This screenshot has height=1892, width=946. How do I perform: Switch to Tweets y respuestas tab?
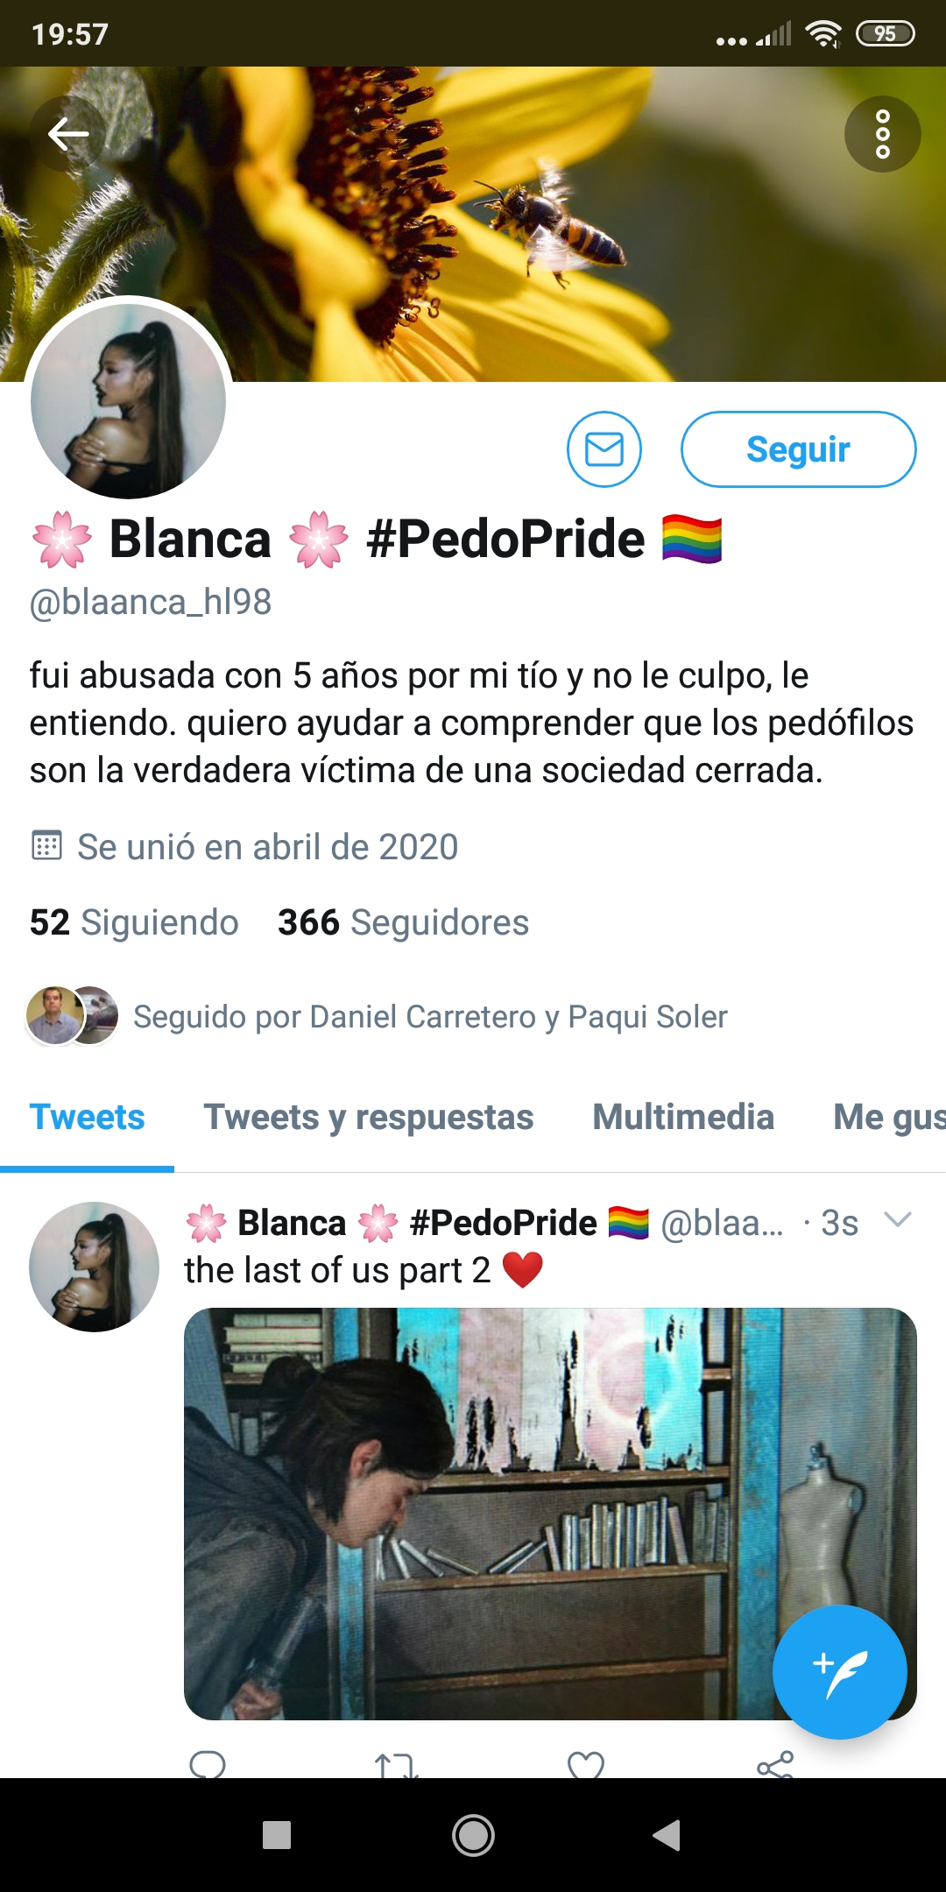click(x=369, y=1117)
